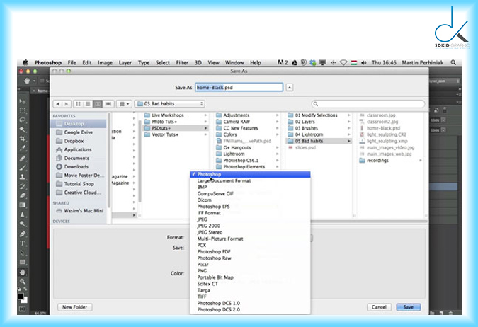Image resolution: width=478 pixels, height=327 pixels.
Task: Switch dialog to Cover Flow view
Action: click(x=108, y=104)
